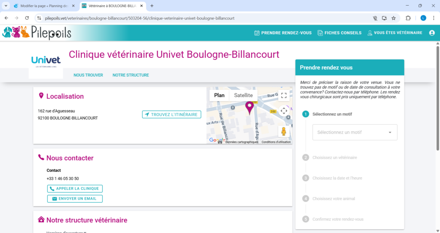Screen dimensions: 440x233
Task: Open the Chrome three-dot menu
Action: (433, 18)
